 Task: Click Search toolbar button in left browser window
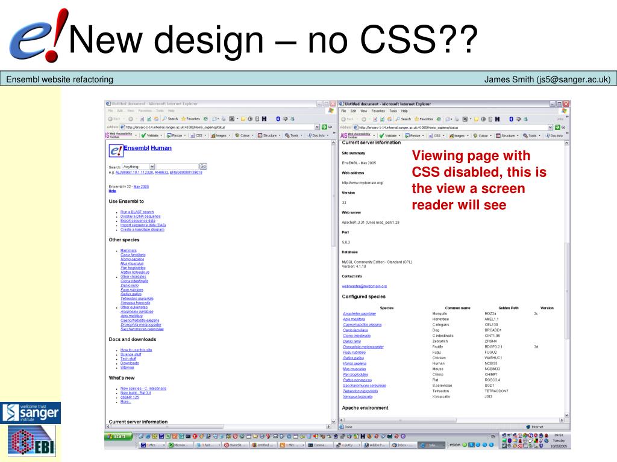[170, 119]
